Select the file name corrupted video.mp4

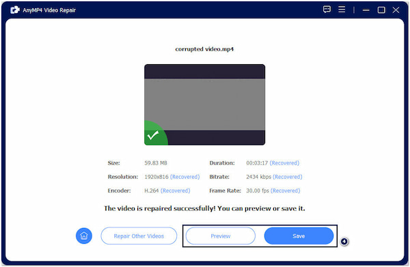[204, 49]
